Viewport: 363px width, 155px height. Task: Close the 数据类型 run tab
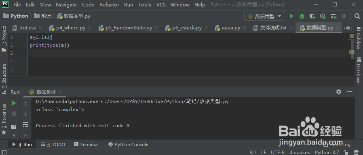pyautogui.click(x=60, y=92)
